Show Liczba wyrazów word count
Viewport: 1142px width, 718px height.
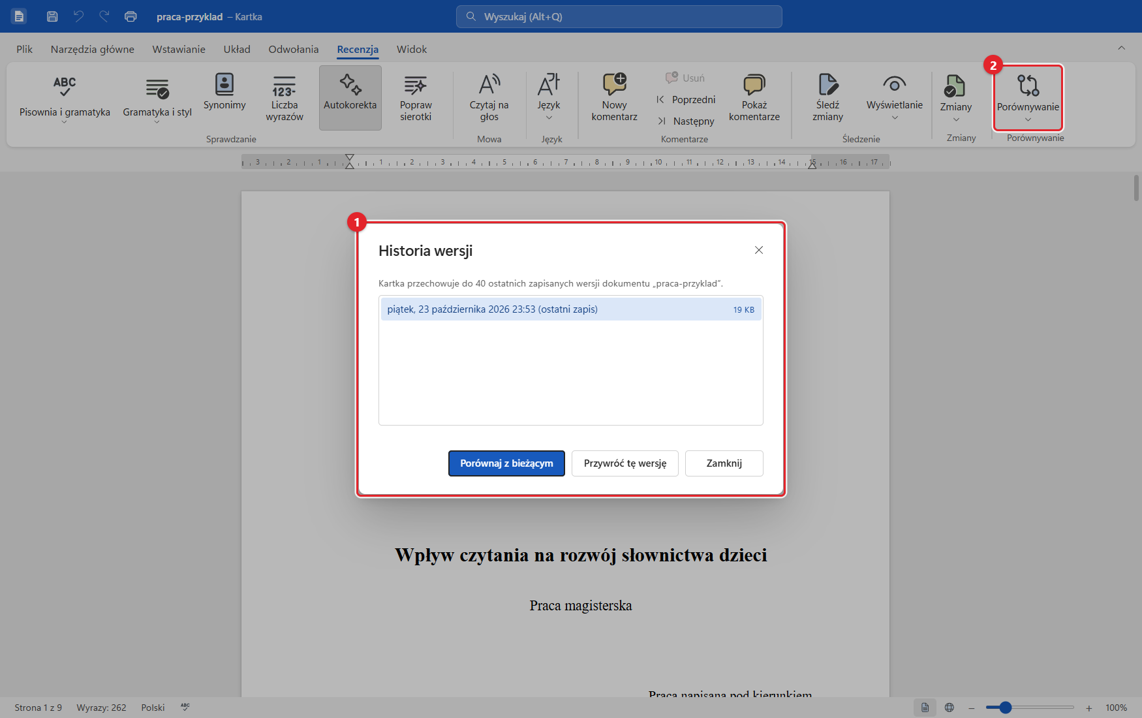pos(285,98)
